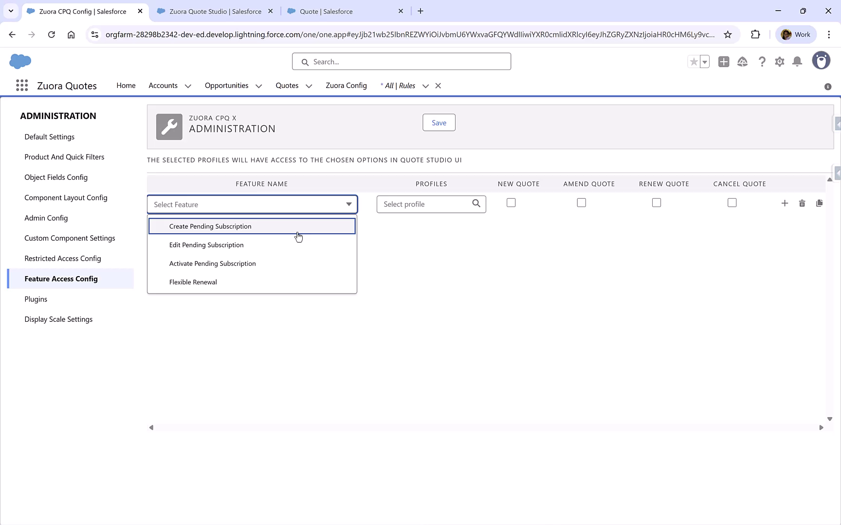Open the App Launcher grid icon
The height and width of the screenshot is (525, 841).
[x=21, y=85]
